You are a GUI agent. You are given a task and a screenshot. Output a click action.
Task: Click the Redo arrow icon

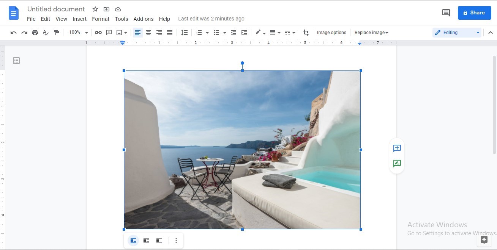pyautogui.click(x=24, y=33)
